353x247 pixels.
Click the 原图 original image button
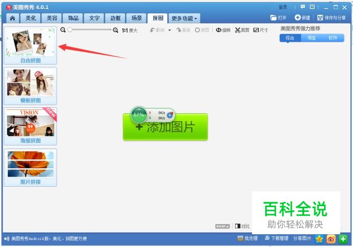coord(202,30)
